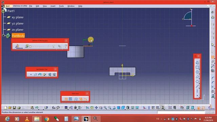The width and height of the screenshot is (217, 122).
Task: Select the Axis tool in floating toolbar
Action: point(197,91)
